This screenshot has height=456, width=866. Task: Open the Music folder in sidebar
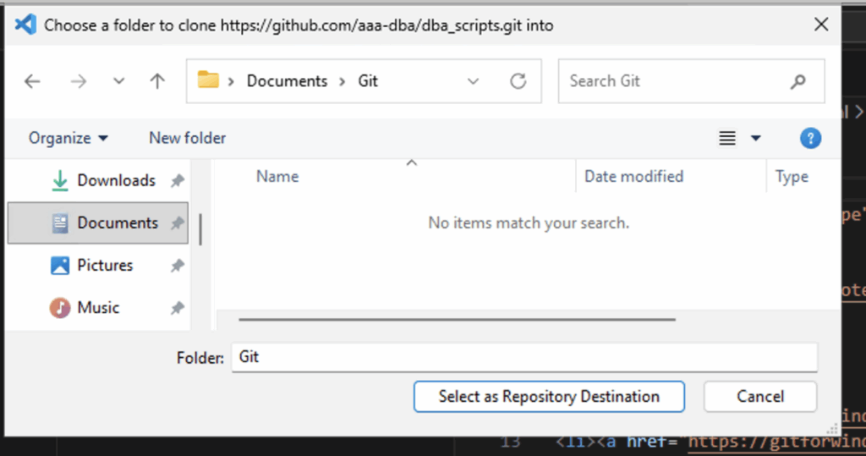98,307
